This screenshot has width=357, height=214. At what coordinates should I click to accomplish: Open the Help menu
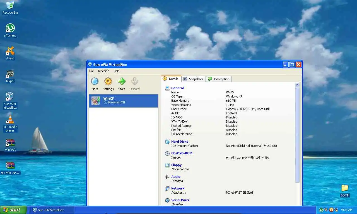click(116, 71)
